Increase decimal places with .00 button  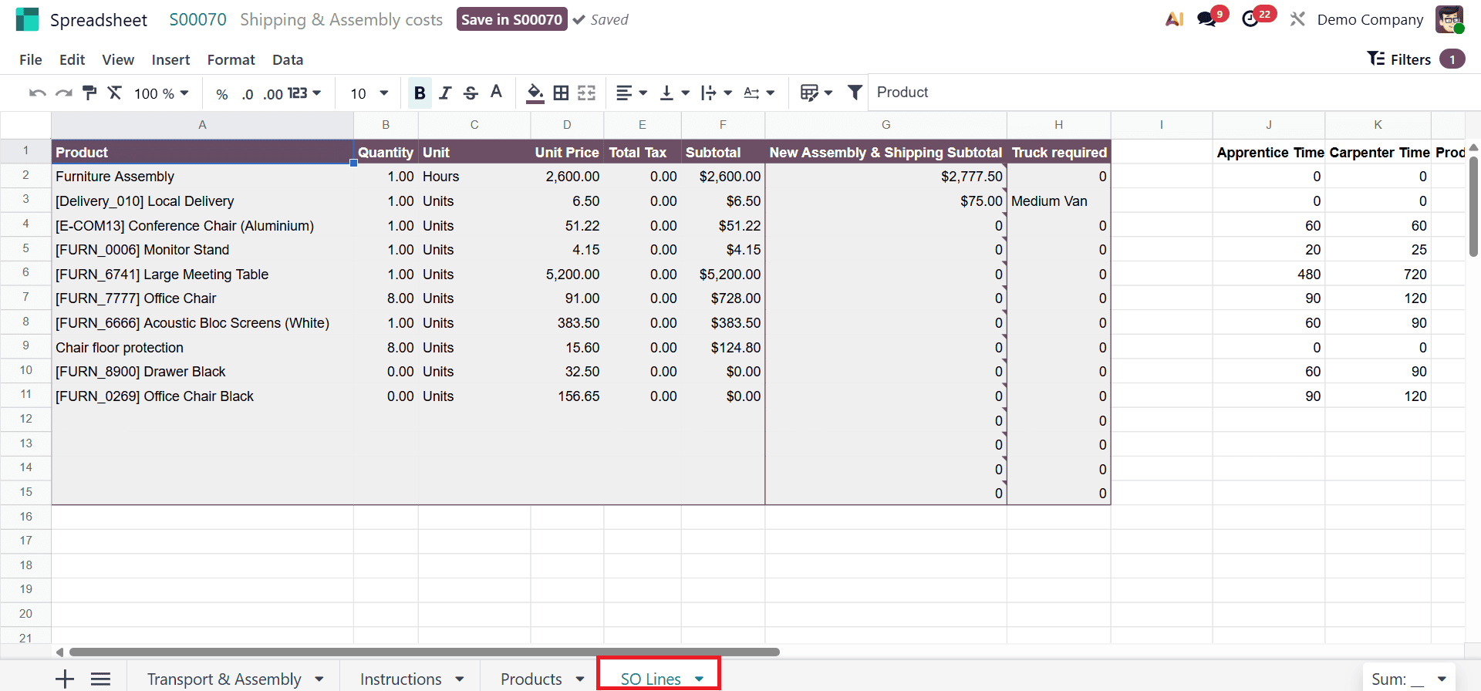(273, 94)
